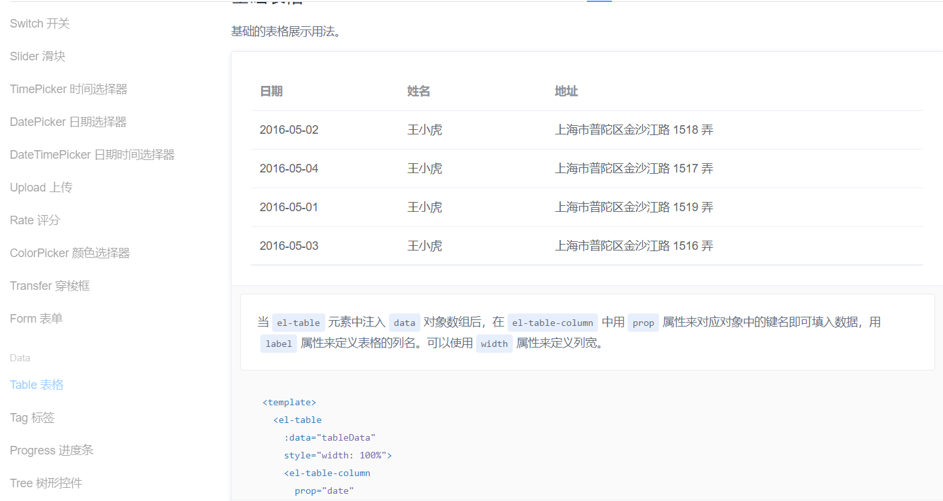Click the data inline code tag
This screenshot has height=501, width=943.
point(405,323)
